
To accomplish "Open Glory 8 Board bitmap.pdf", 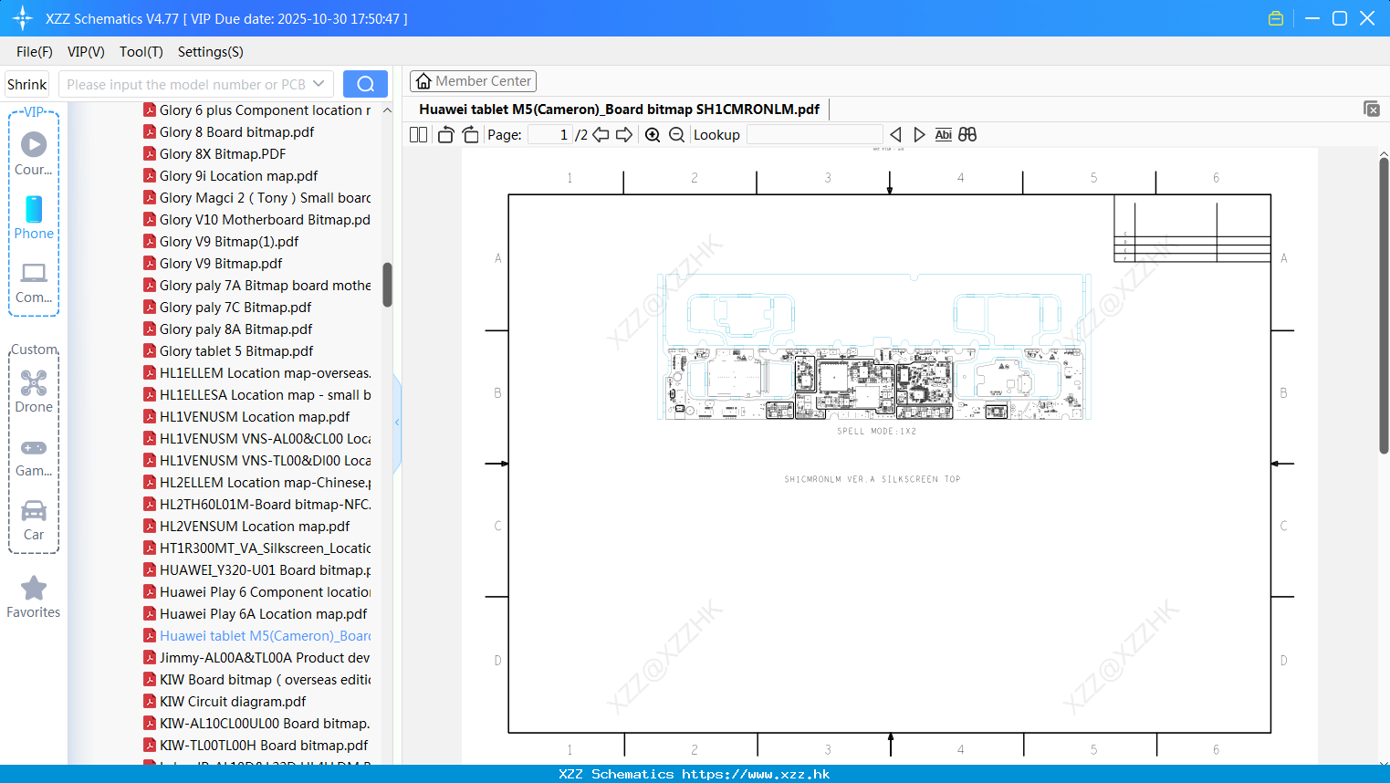I will (x=228, y=132).
